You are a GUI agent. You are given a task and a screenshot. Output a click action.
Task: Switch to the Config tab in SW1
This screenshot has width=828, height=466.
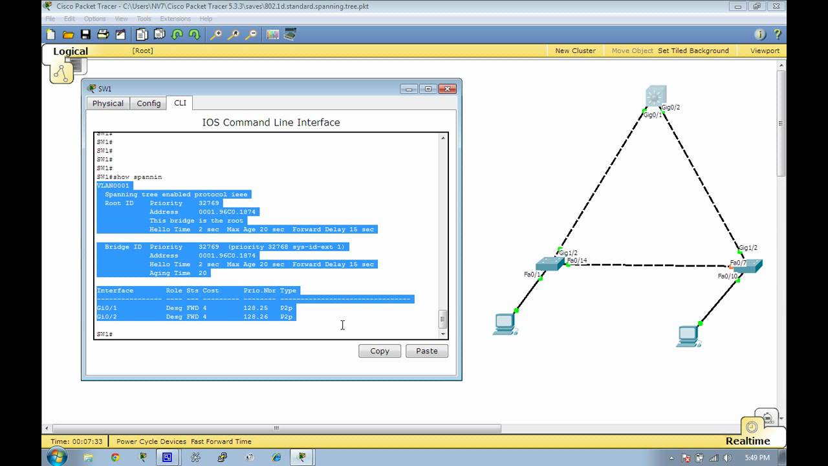pos(149,104)
